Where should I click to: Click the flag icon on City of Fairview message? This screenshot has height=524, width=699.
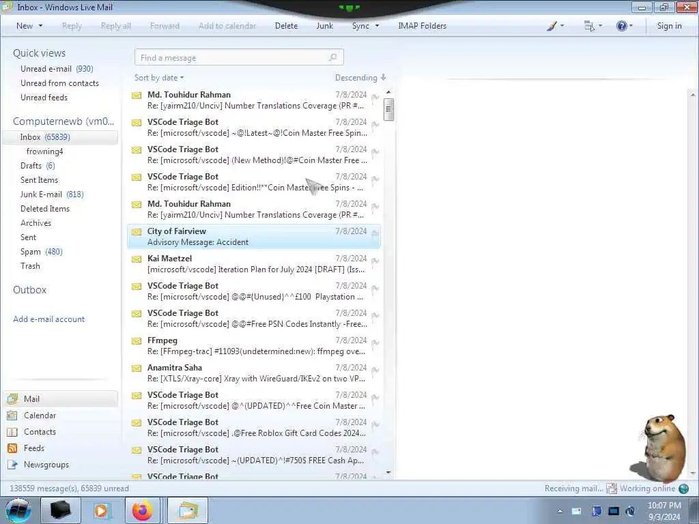click(x=375, y=234)
